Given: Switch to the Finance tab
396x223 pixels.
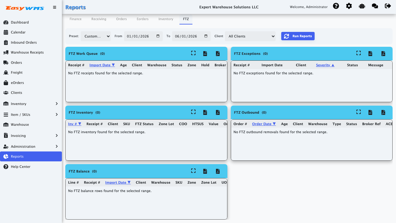Looking at the screenshot, I should [x=75, y=19].
